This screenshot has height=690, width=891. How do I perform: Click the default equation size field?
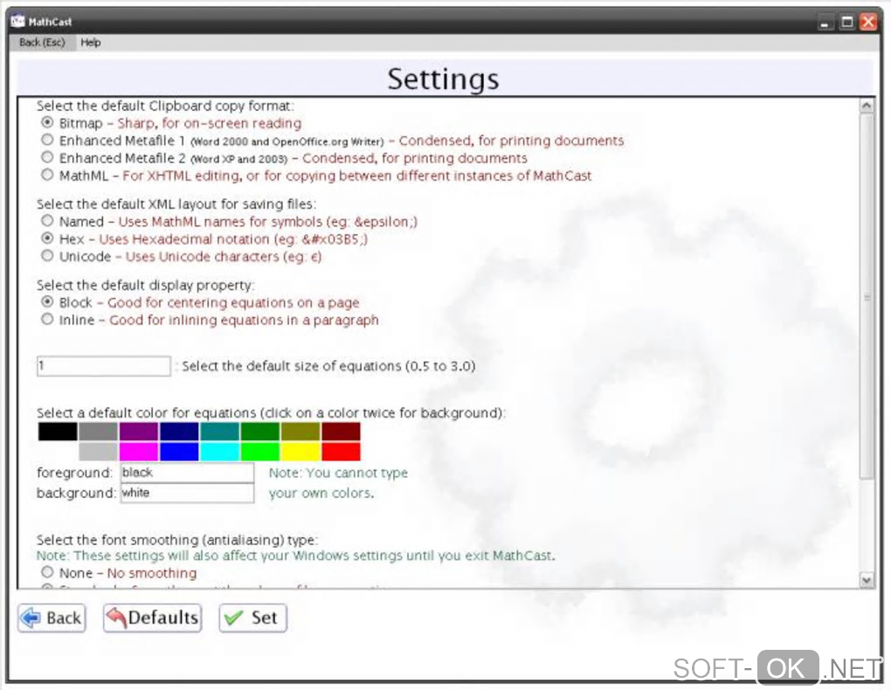[x=103, y=366]
